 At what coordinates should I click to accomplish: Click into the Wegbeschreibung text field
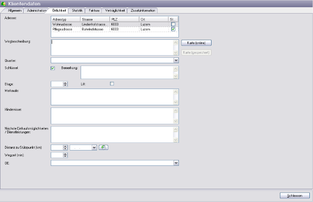(112, 47)
